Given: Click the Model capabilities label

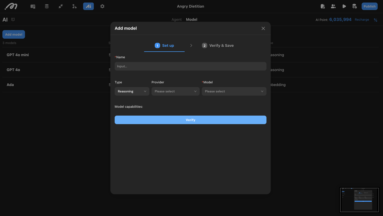Looking at the screenshot, I should (x=129, y=107).
